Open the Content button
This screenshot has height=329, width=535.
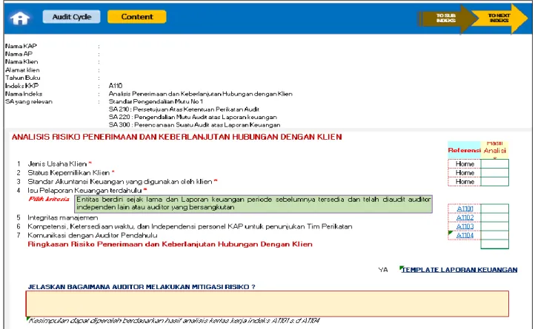click(x=137, y=17)
